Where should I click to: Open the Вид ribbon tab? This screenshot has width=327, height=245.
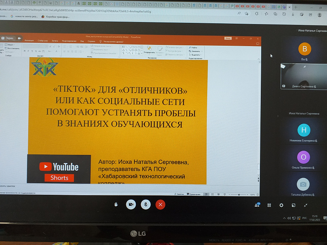click(82, 41)
